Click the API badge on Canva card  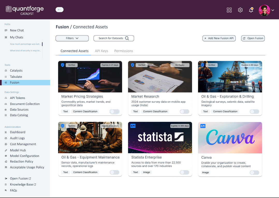coord(203,126)
